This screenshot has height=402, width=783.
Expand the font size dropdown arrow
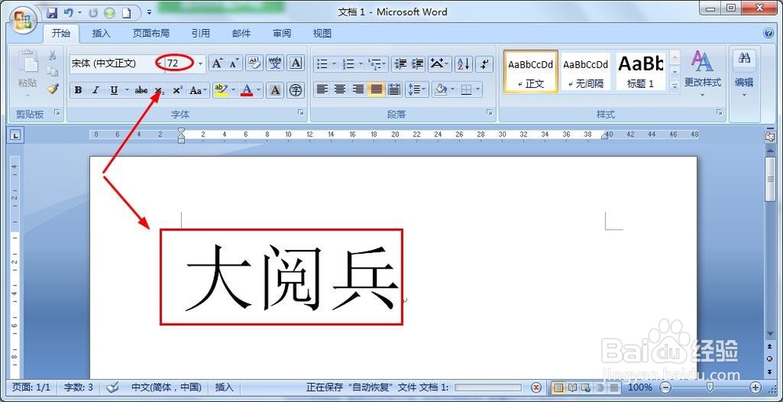click(x=200, y=63)
